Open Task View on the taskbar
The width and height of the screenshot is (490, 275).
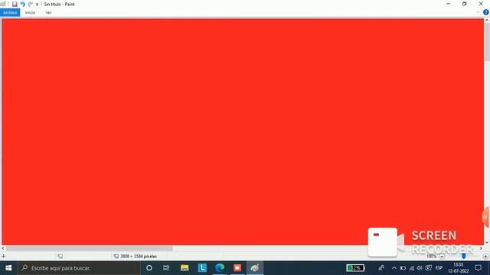[x=166, y=268]
